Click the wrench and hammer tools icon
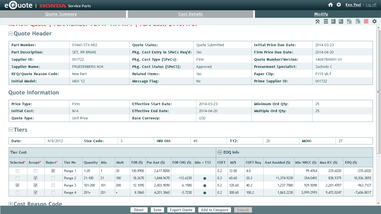Screen dimensions: 381x214 317,21
